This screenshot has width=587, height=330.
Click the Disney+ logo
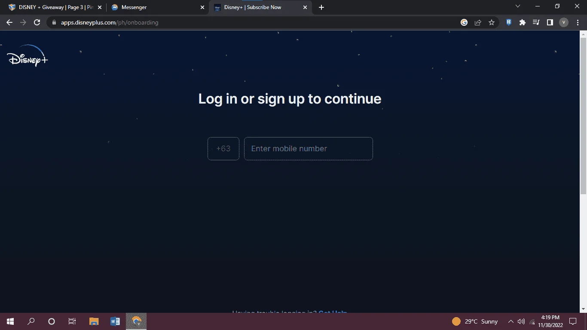coord(28,56)
